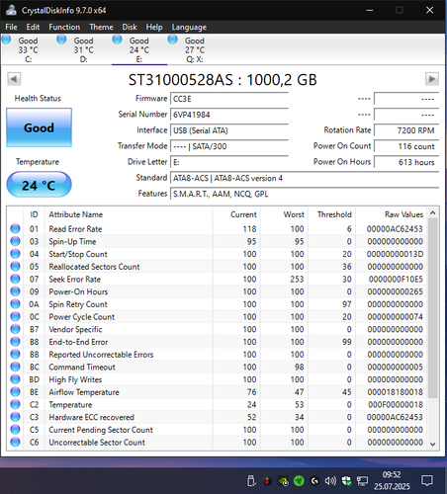Screen dimensions: 447x494
Task: Click the Power On Hours value 613 hours
Action: tap(406, 162)
